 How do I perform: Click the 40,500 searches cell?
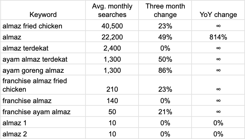pyautogui.click(x=112, y=26)
